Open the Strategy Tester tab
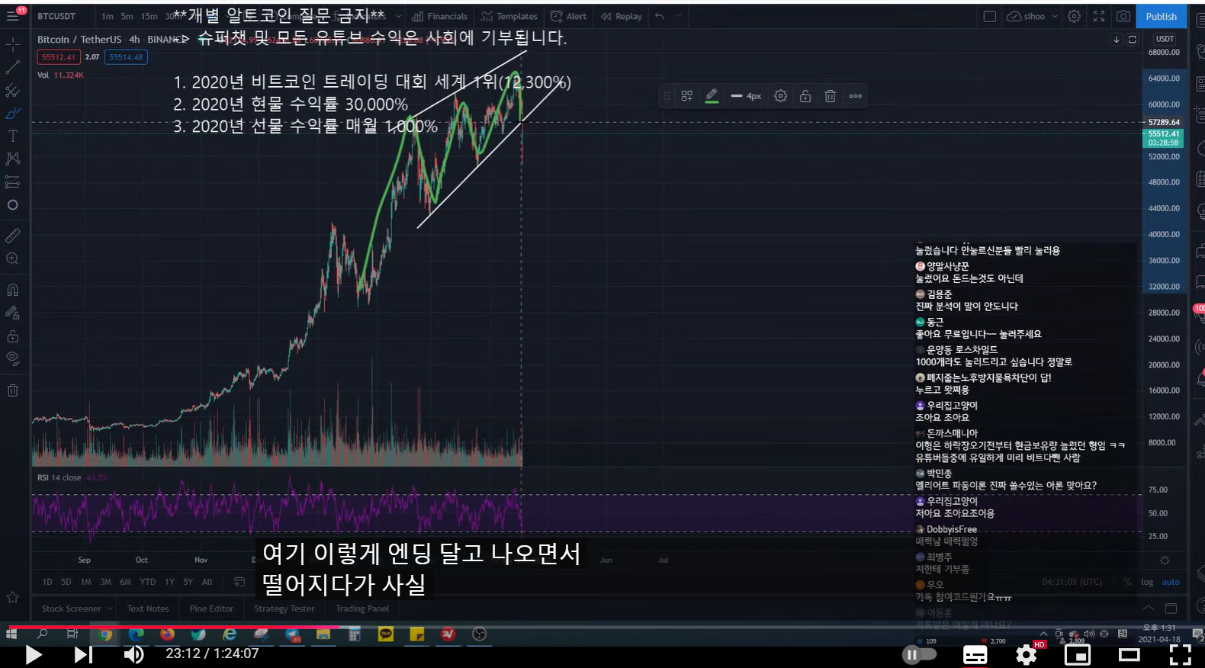This screenshot has height=668, width=1205. pyautogui.click(x=284, y=609)
